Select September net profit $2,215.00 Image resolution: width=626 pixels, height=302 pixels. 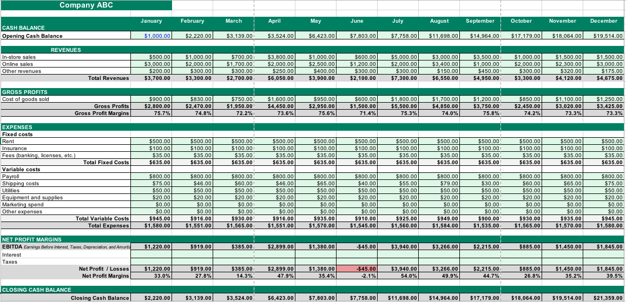480,269
